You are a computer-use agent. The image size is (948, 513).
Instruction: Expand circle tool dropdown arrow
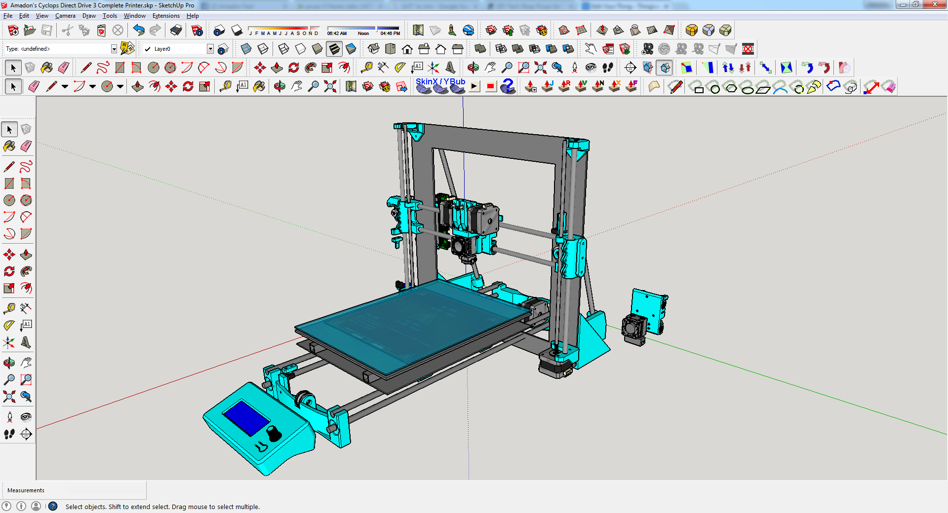(120, 86)
